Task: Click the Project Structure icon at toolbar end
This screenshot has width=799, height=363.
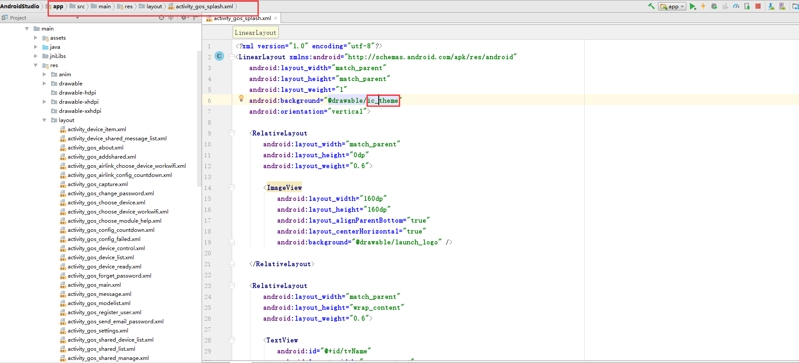Action: 795,6
